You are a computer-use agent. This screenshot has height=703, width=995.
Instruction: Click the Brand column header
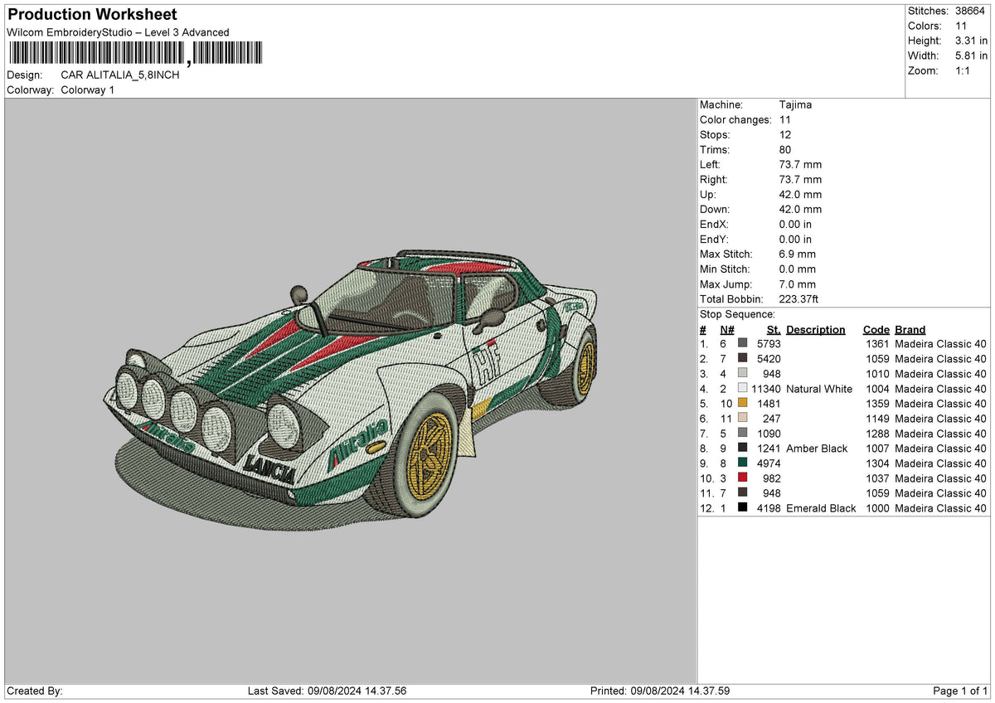tap(910, 329)
